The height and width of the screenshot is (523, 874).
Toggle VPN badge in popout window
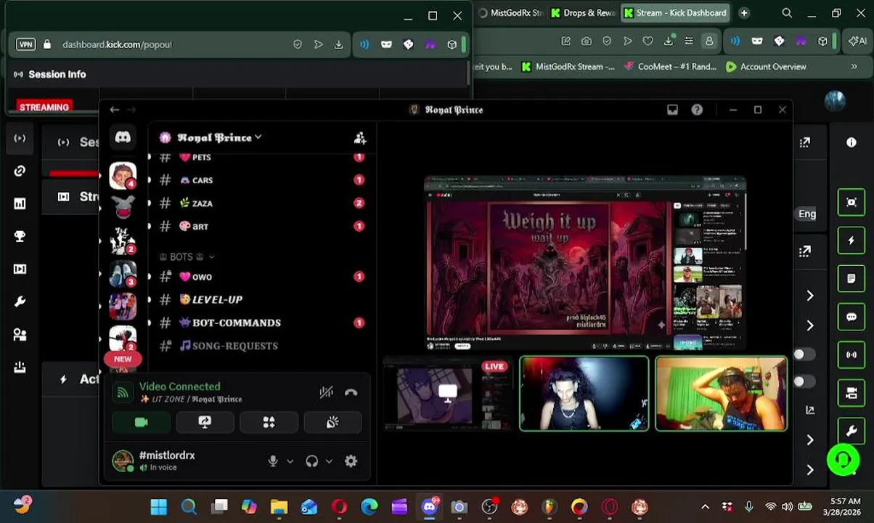point(25,44)
